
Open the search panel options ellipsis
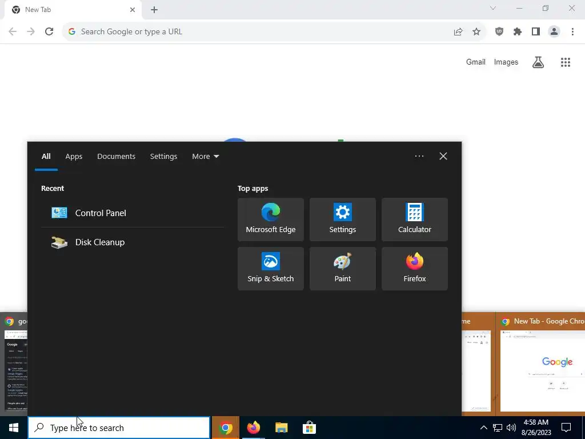pos(419,156)
